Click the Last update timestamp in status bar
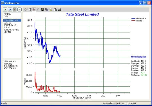 [x=119, y=103]
